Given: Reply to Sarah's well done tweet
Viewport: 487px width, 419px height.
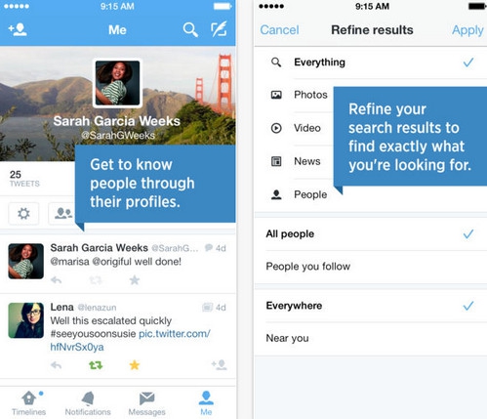Looking at the screenshot, I should [57, 280].
